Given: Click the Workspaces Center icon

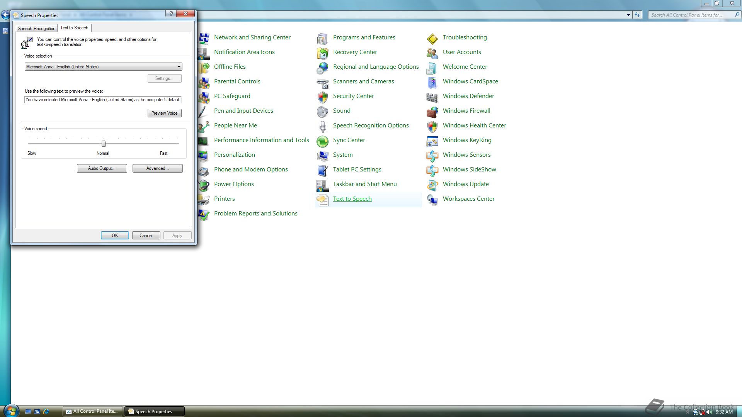Looking at the screenshot, I should [432, 199].
